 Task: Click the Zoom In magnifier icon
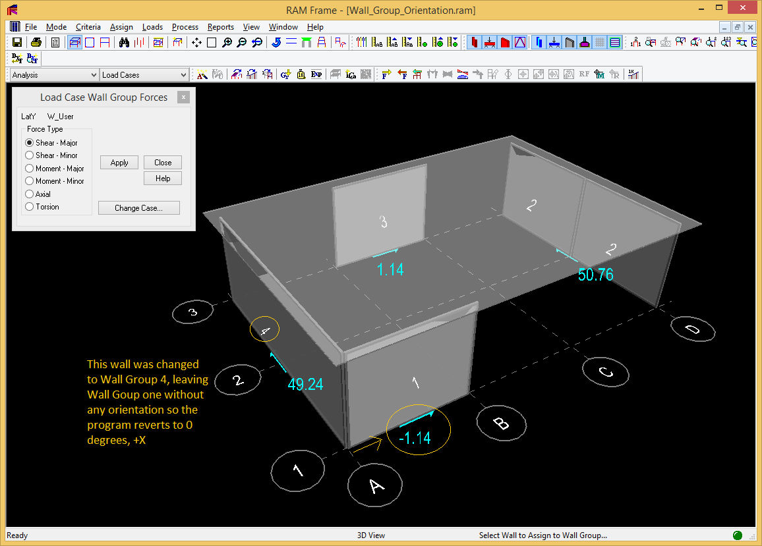point(227,43)
